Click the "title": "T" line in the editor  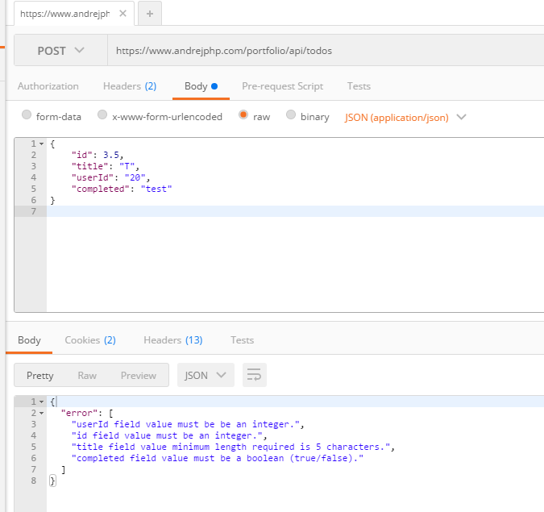[105, 166]
